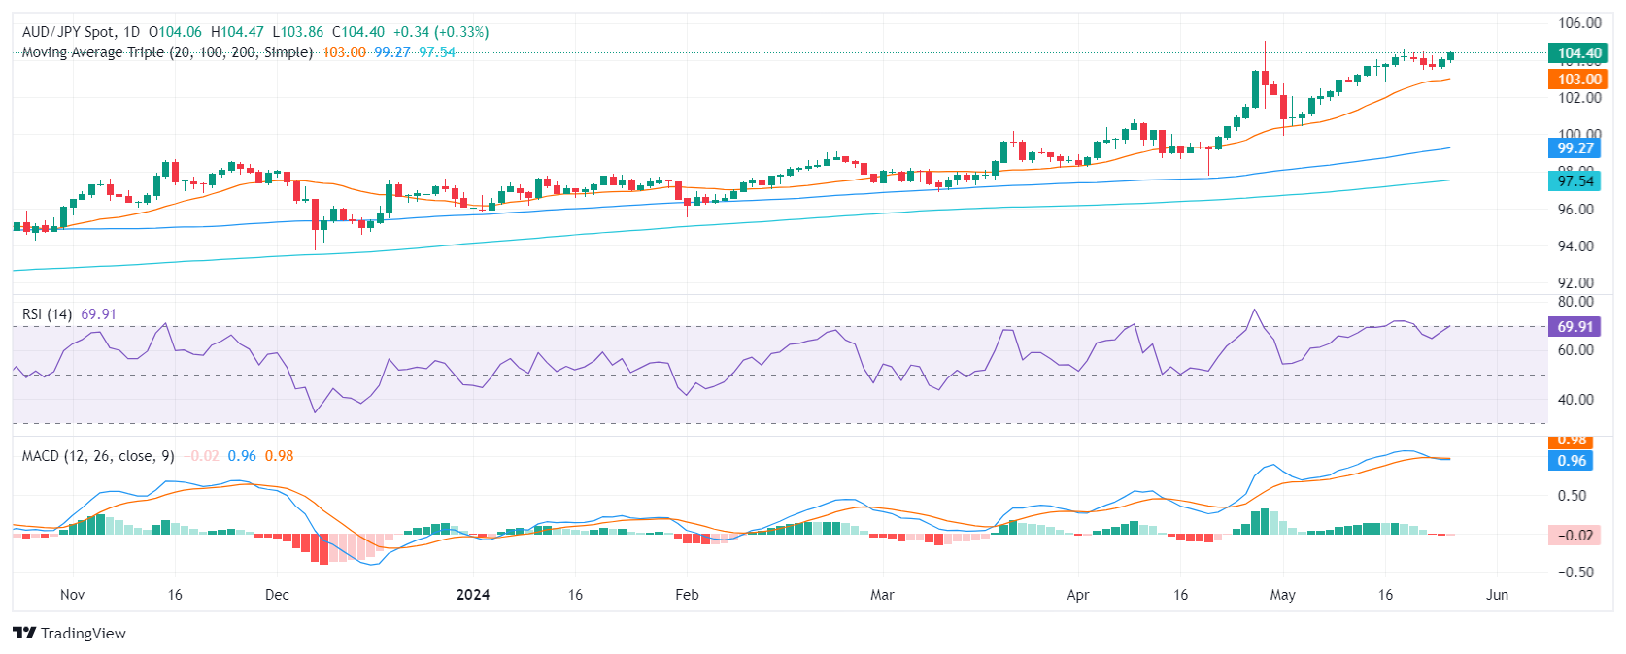1626x654 pixels.
Task: Click the Moving Average Triple legend label
Action: pos(167,52)
